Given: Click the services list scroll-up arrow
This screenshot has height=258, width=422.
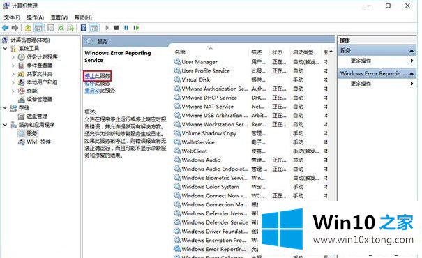Looking at the screenshot, I should (331, 52).
